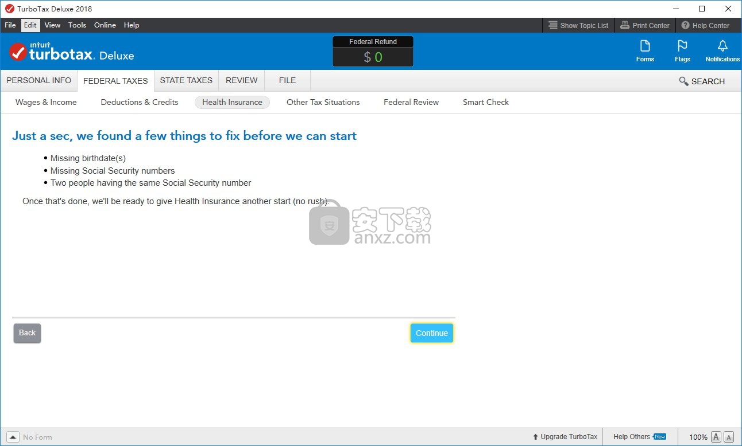The width and height of the screenshot is (742, 446).
Task: Select the Wages & Income subtab
Action: 46,102
